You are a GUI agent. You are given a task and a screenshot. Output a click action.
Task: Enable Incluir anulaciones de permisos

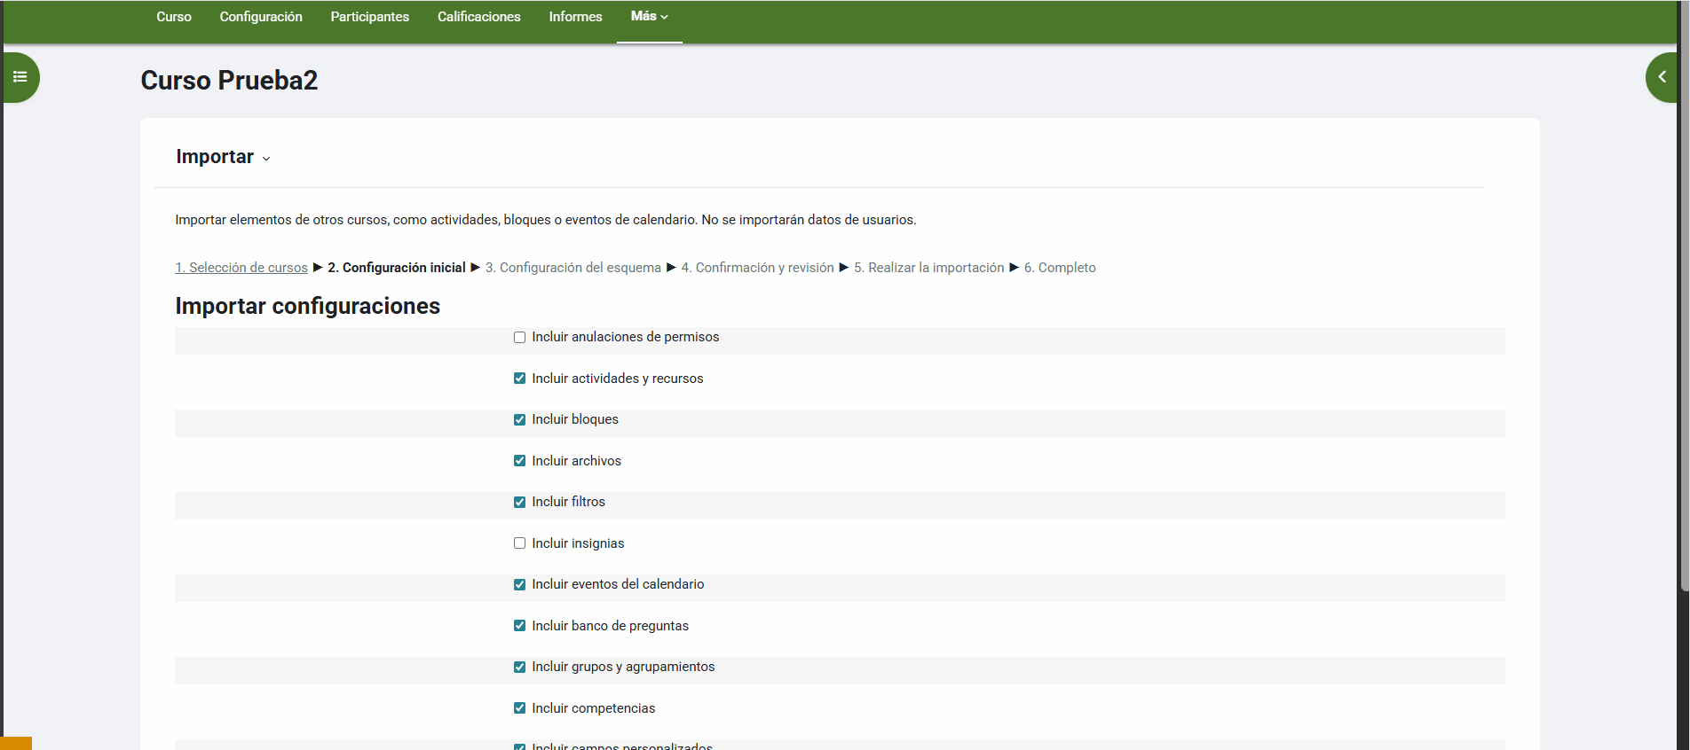(520, 338)
